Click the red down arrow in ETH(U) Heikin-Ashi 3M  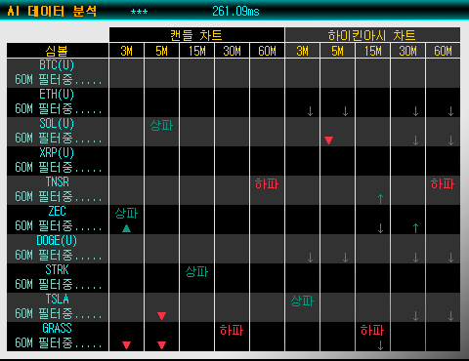[310, 111]
